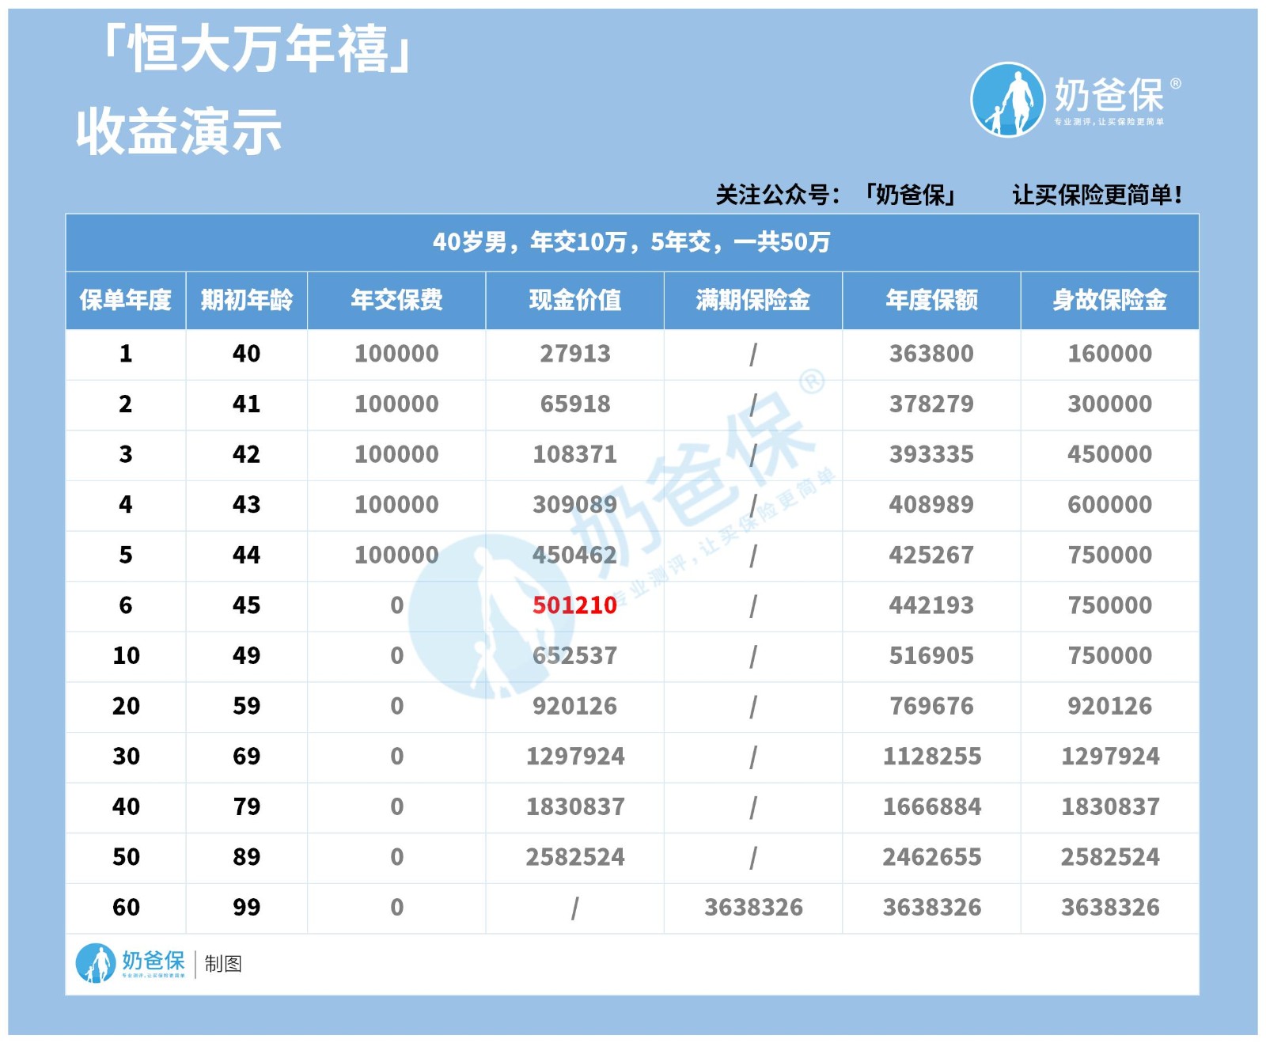
Task: Click death benefit cell 160000
Action: click(x=1110, y=354)
